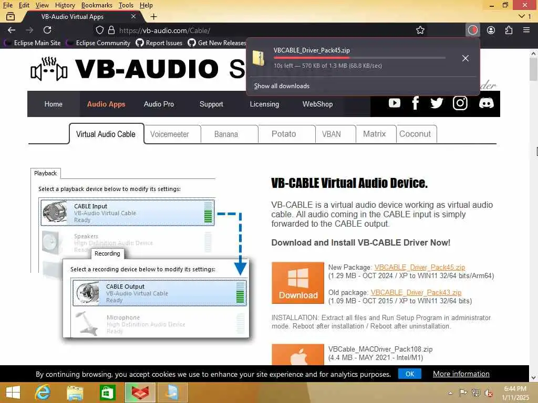The height and width of the screenshot is (403, 538).
Task: Open File Explorer from taskbar
Action: 75,393
